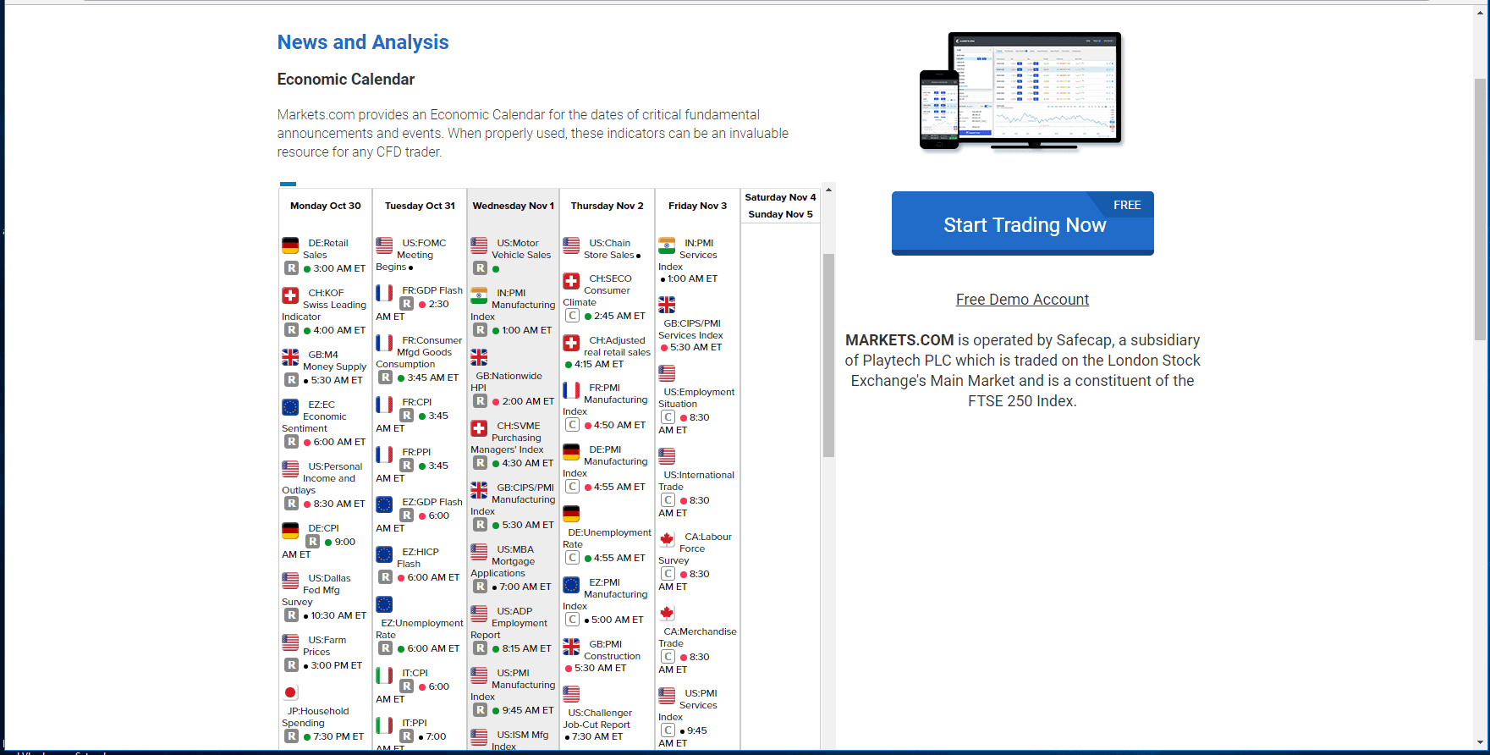Click the UK flag above GB:Nationwide HPI
Screen dimensions: 1490x755
479,357
